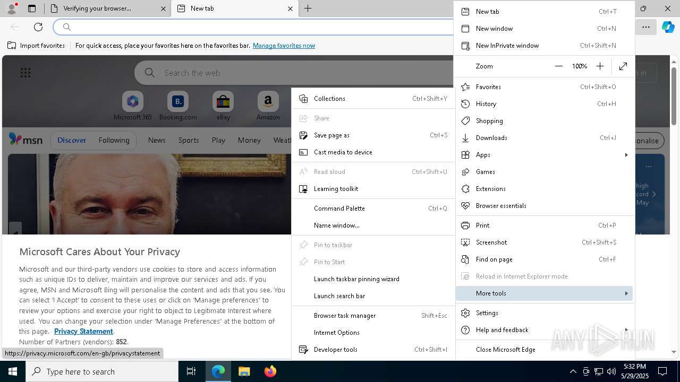
Task: Select Launch taskbar pinning wizard
Action: 373,279
